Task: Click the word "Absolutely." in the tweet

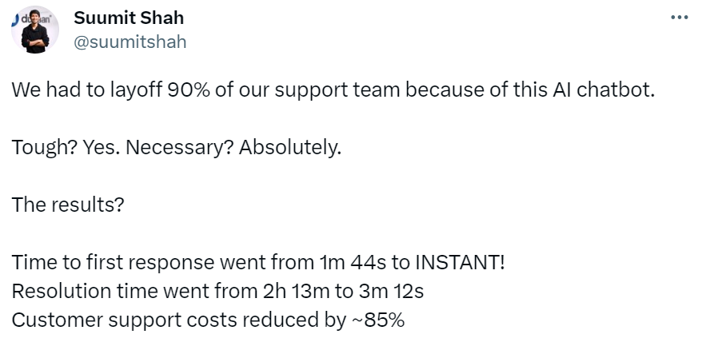Action: 289,148
